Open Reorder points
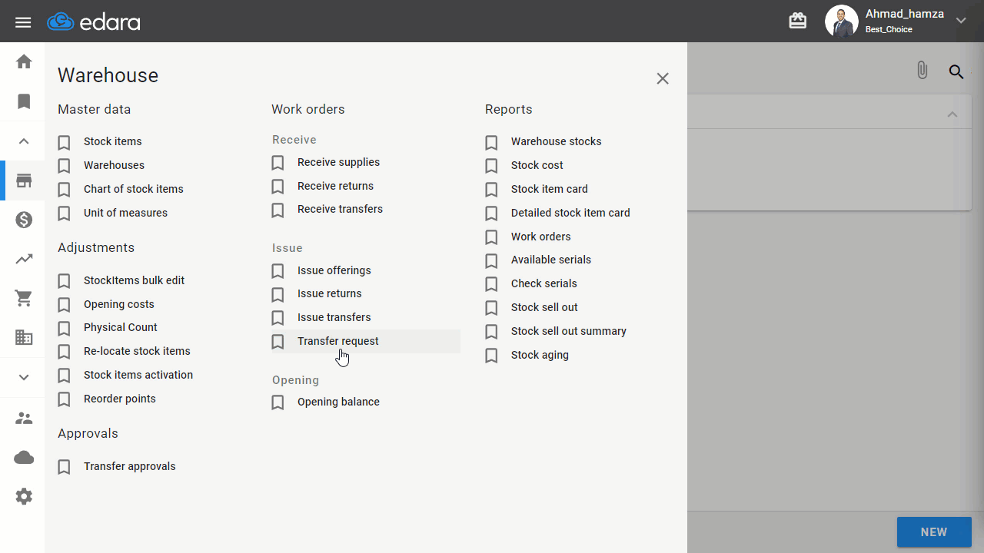Image resolution: width=984 pixels, height=553 pixels. [120, 399]
